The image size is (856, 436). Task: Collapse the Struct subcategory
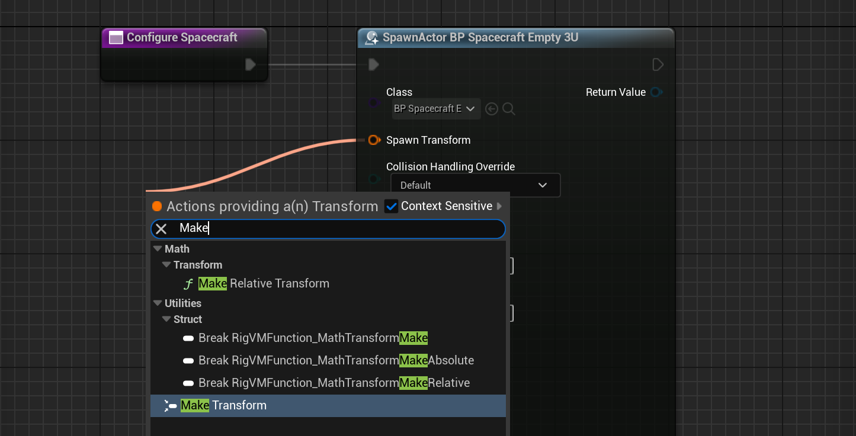166,319
